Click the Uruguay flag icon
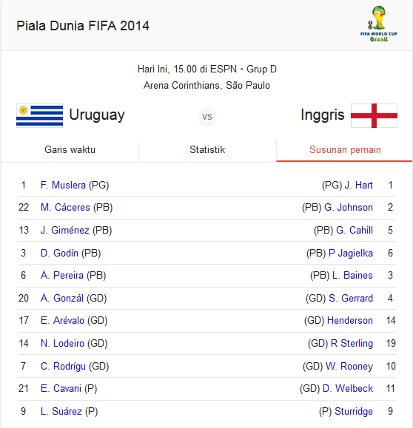The image size is (413, 428). [40, 115]
